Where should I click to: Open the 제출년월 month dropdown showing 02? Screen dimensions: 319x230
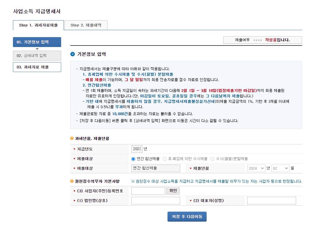(x=280, y=169)
